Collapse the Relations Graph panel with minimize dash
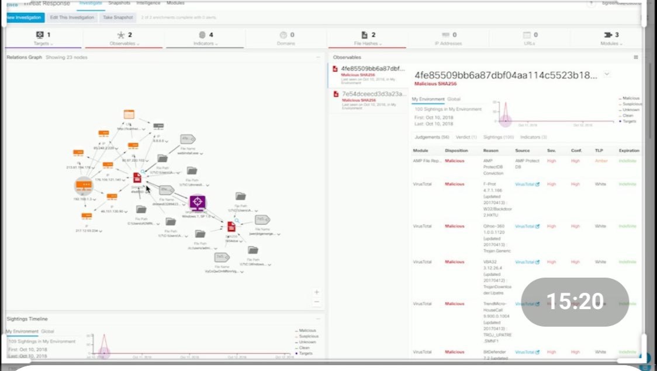 pos(318,57)
